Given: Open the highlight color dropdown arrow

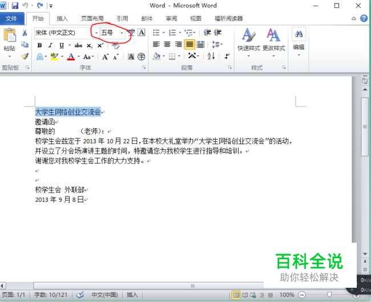Looking at the screenshot, I should click(x=62, y=56).
